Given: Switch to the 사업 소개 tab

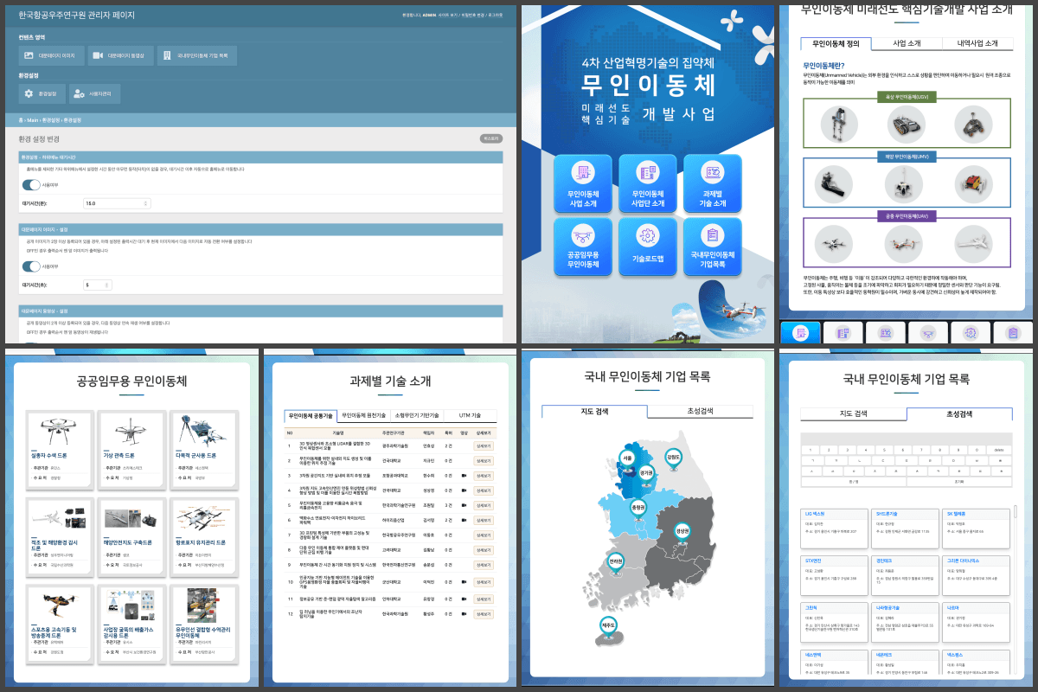Looking at the screenshot, I should 906,43.
